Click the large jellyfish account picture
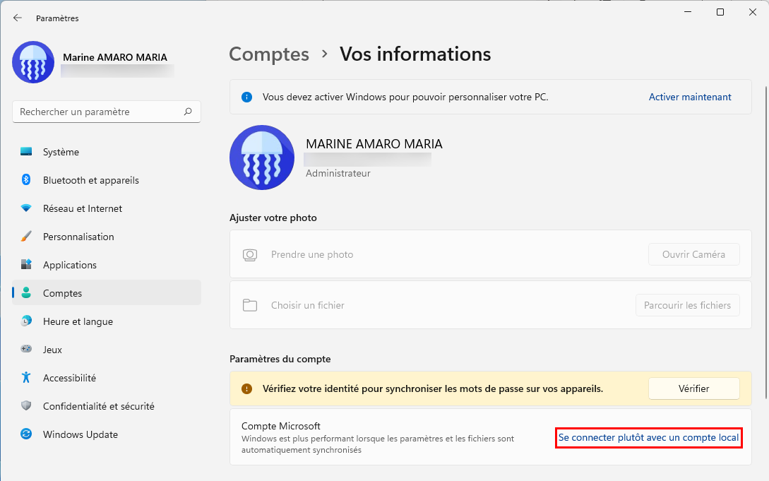The height and width of the screenshot is (481, 769). pyautogui.click(x=262, y=158)
